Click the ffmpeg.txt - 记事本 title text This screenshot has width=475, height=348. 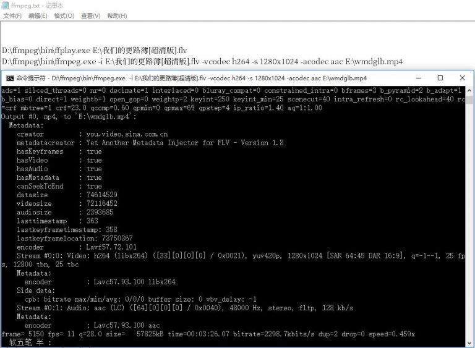point(37,6)
